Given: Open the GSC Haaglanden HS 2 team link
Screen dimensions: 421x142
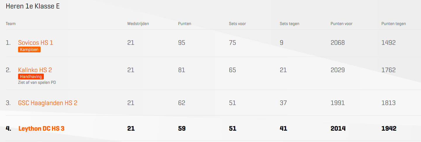Looking at the screenshot, I should pos(48,103).
